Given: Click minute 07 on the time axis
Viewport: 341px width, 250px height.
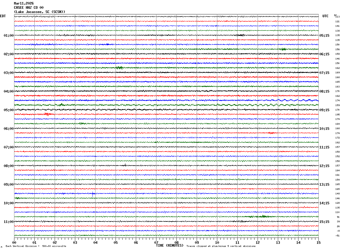Looking at the screenshot, I should (156, 242).
